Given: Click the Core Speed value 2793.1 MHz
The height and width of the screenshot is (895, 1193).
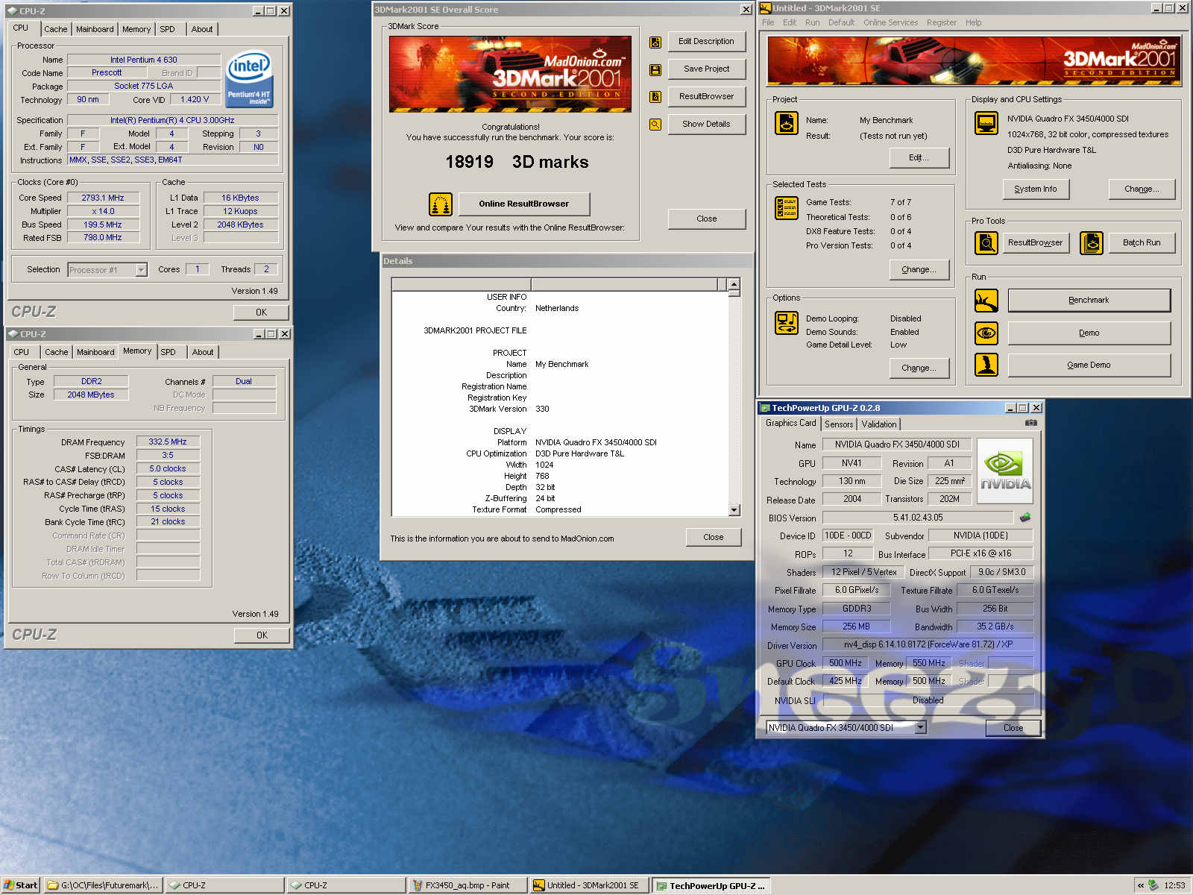Looking at the screenshot, I should click(103, 198).
